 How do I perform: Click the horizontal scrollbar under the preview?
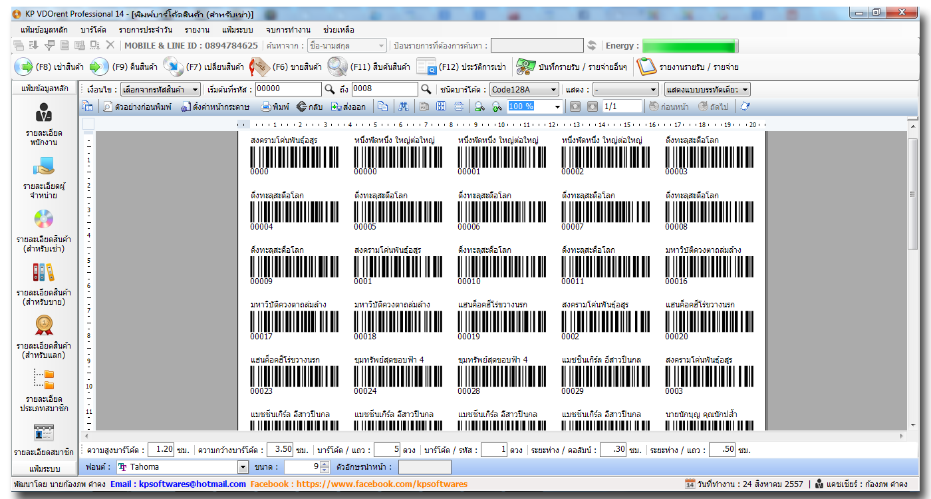[x=494, y=436]
